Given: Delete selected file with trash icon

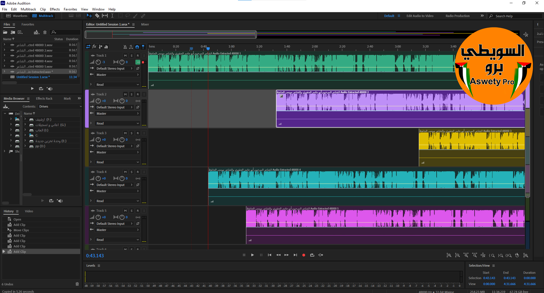Looking at the screenshot, I should tap(45, 32).
